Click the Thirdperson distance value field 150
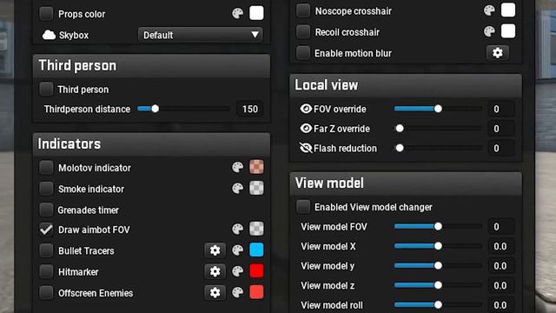 tap(250, 109)
